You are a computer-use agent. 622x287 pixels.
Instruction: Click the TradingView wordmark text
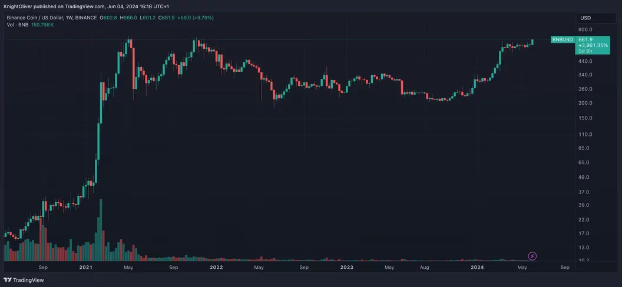tap(28, 280)
